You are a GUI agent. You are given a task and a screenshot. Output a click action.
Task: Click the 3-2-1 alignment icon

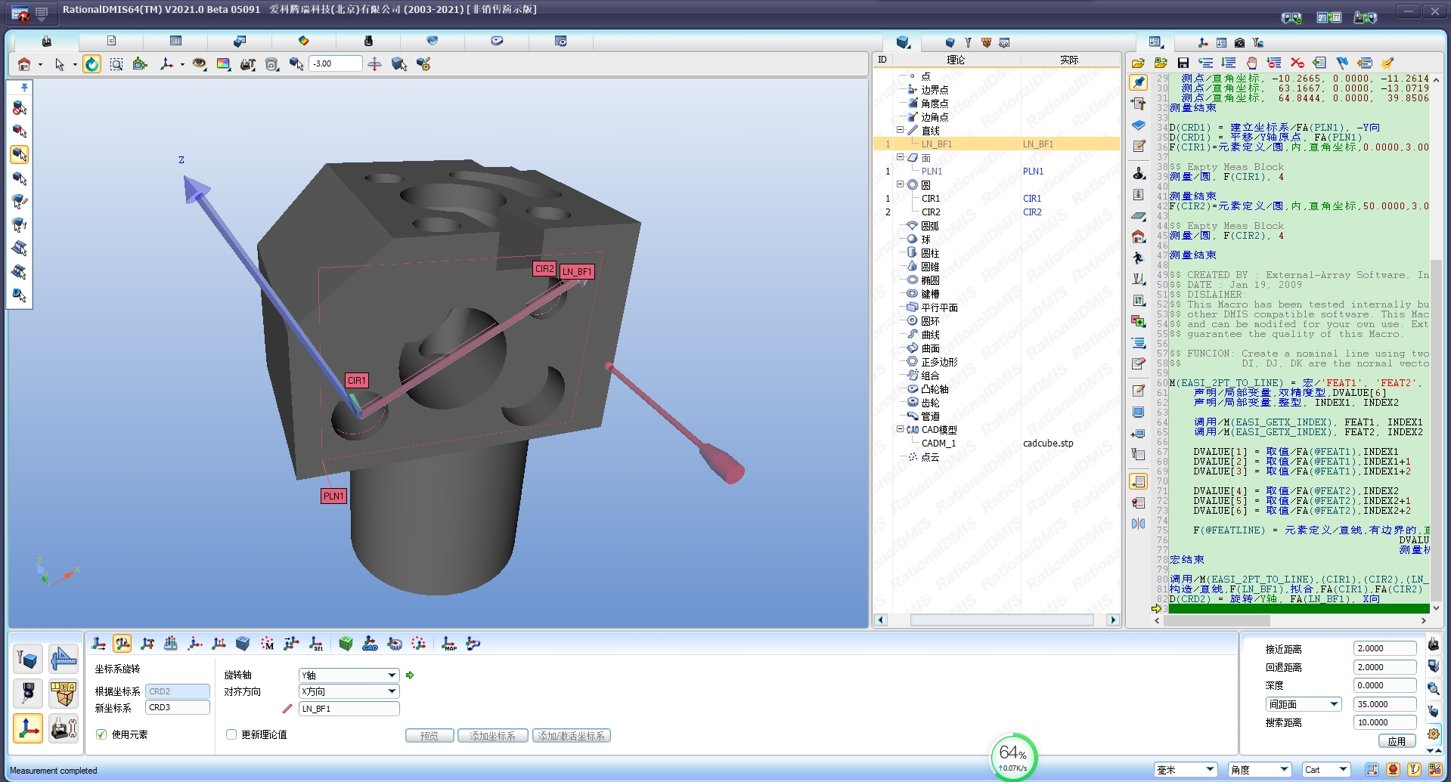(x=316, y=644)
